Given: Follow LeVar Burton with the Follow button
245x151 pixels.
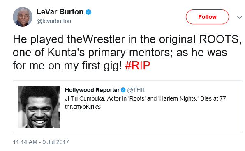Looking at the screenshot, I should pos(207,17).
